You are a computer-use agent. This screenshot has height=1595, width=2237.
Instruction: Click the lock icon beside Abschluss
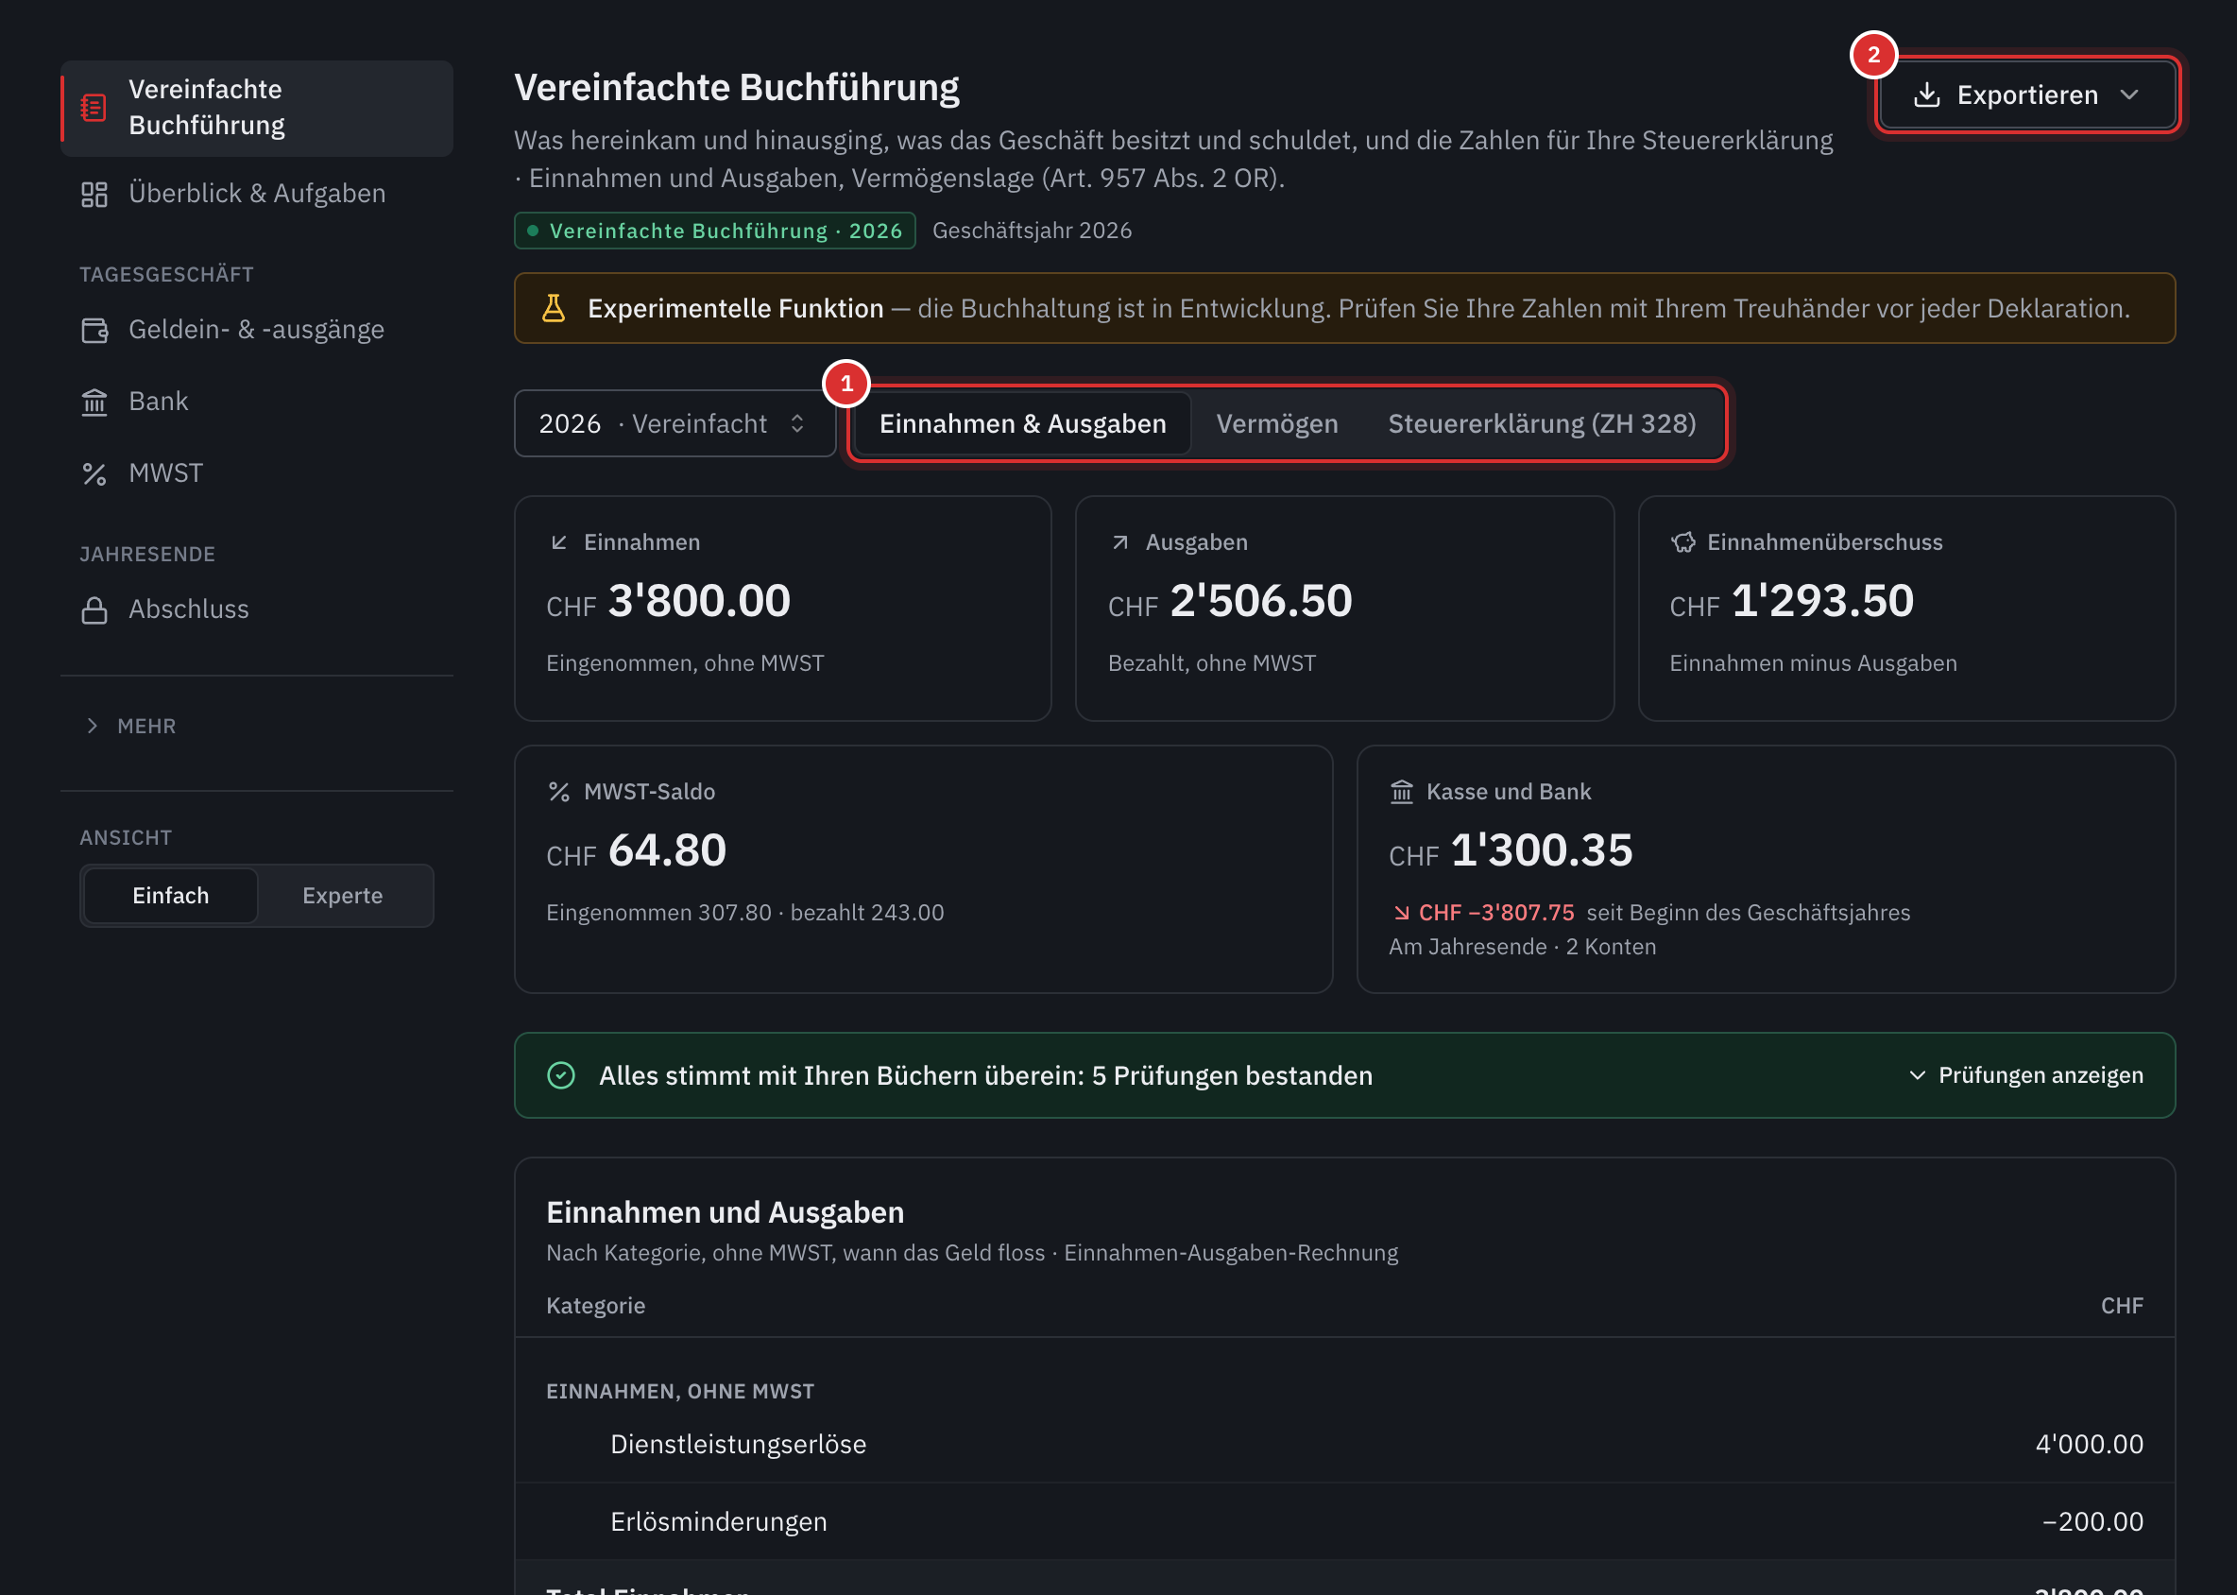tap(94, 609)
